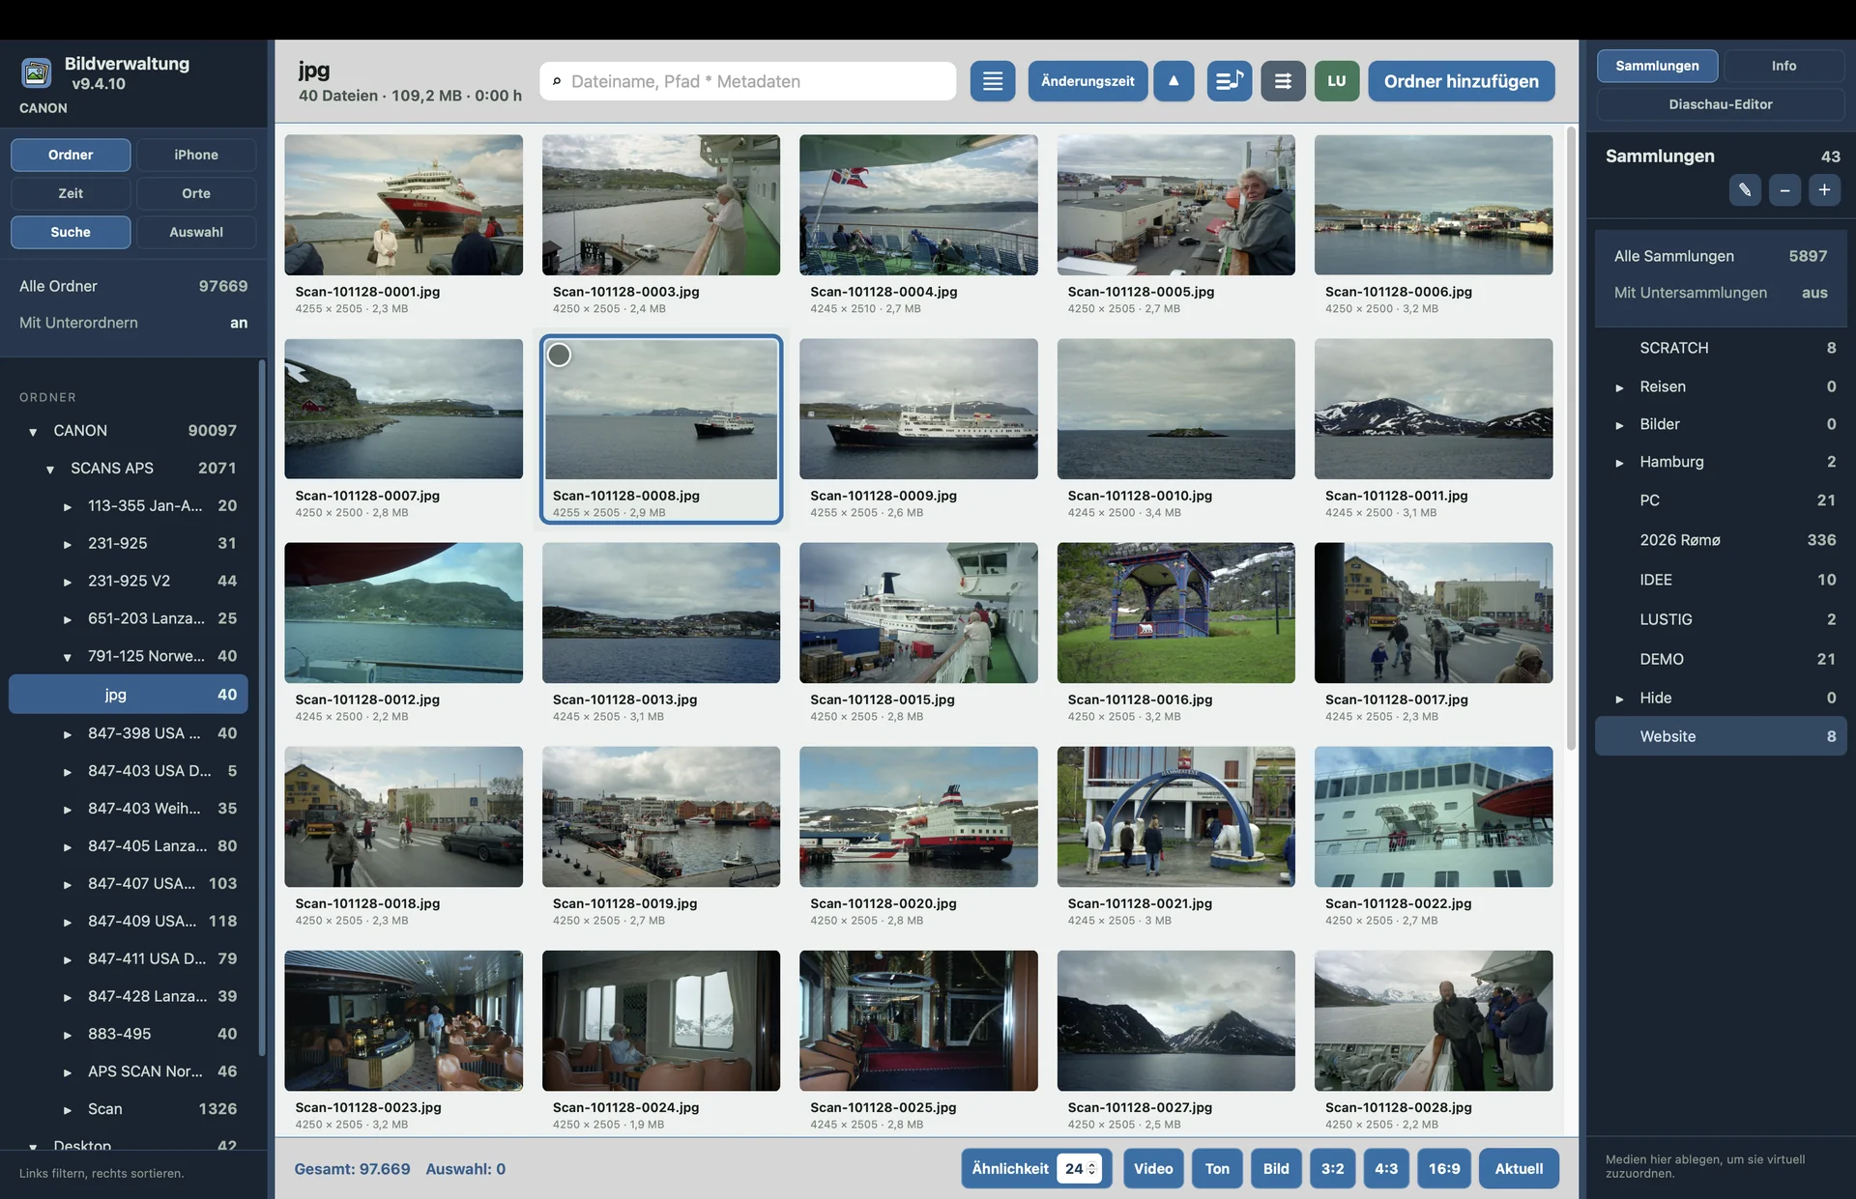Toggle the Video filter
This screenshot has width=1856, height=1199.
tap(1153, 1168)
